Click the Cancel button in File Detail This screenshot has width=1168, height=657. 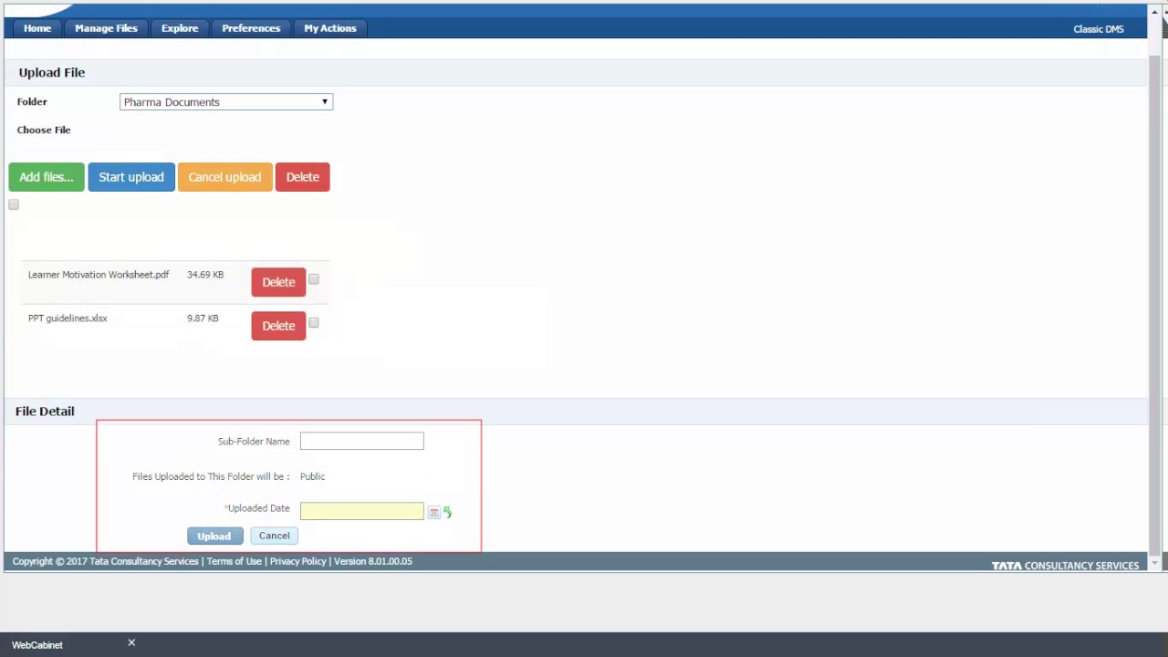(274, 536)
